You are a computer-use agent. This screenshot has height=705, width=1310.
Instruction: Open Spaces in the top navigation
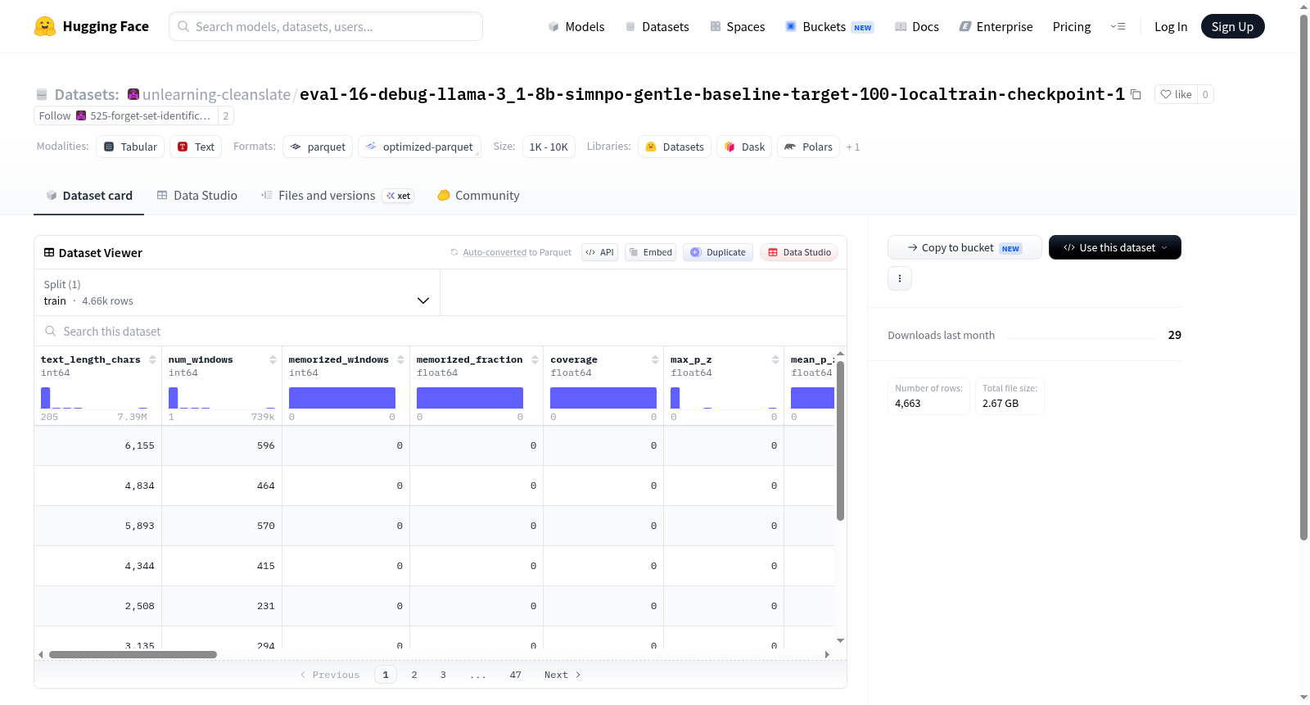coord(738,27)
